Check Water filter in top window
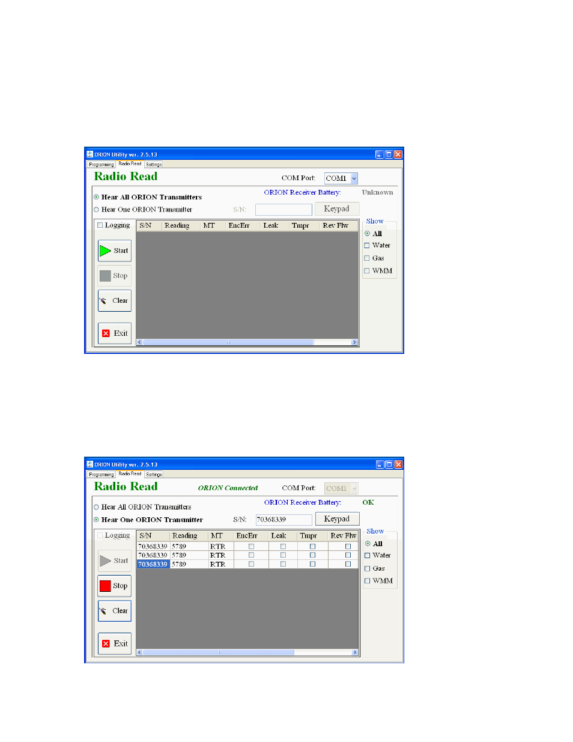Image resolution: width=573 pixels, height=742 pixels. click(367, 246)
